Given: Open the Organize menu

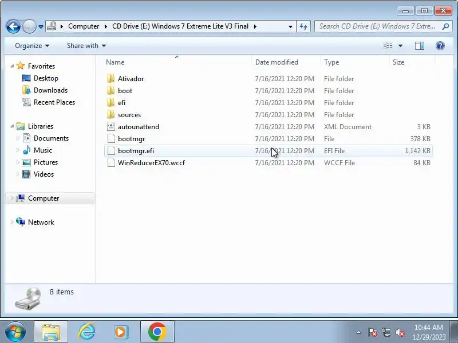Looking at the screenshot, I should coord(32,46).
